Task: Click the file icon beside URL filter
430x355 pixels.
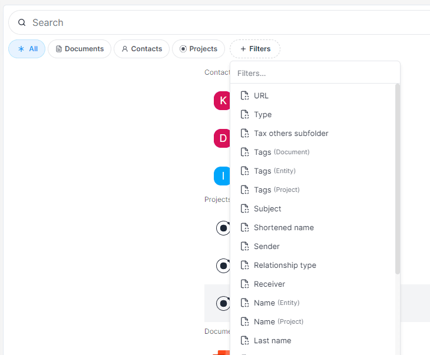Action: pyautogui.click(x=244, y=95)
